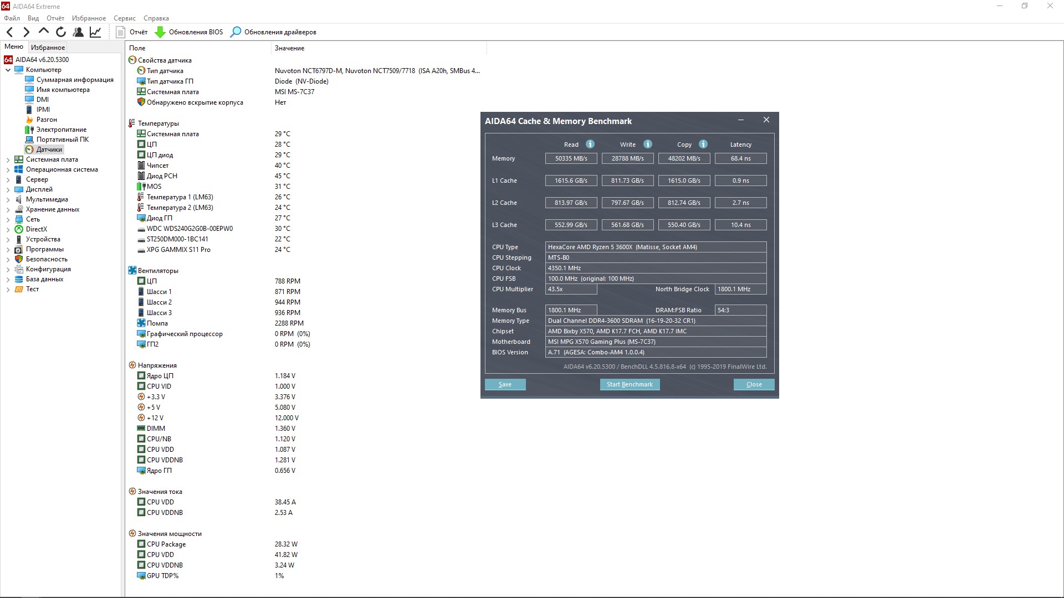
Task: Click the Forward navigation arrow
Action: (26, 32)
